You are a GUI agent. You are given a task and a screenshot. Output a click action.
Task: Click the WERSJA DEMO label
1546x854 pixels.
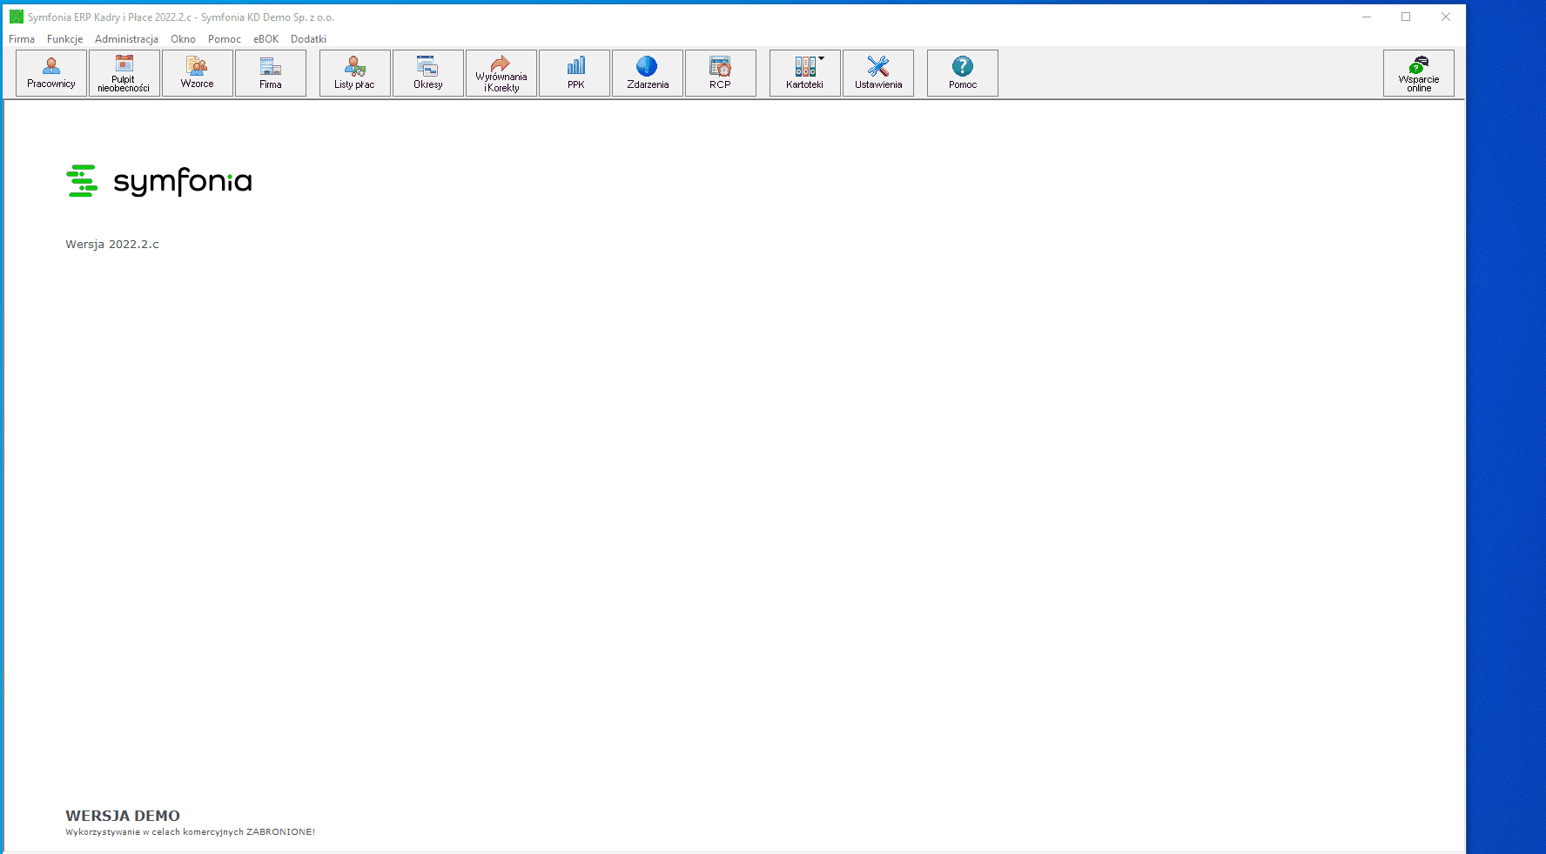point(123,816)
